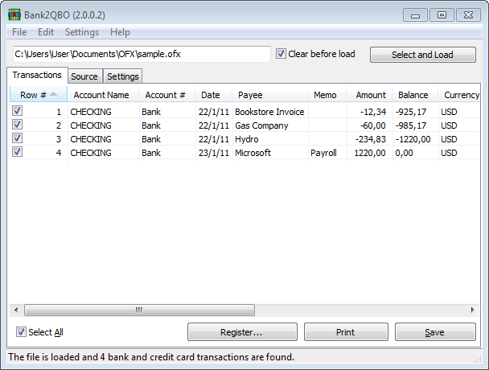This screenshot has width=489, height=370.
Task: Click the window resize grip in status bar
Action: pyautogui.click(x=478, y=360)
